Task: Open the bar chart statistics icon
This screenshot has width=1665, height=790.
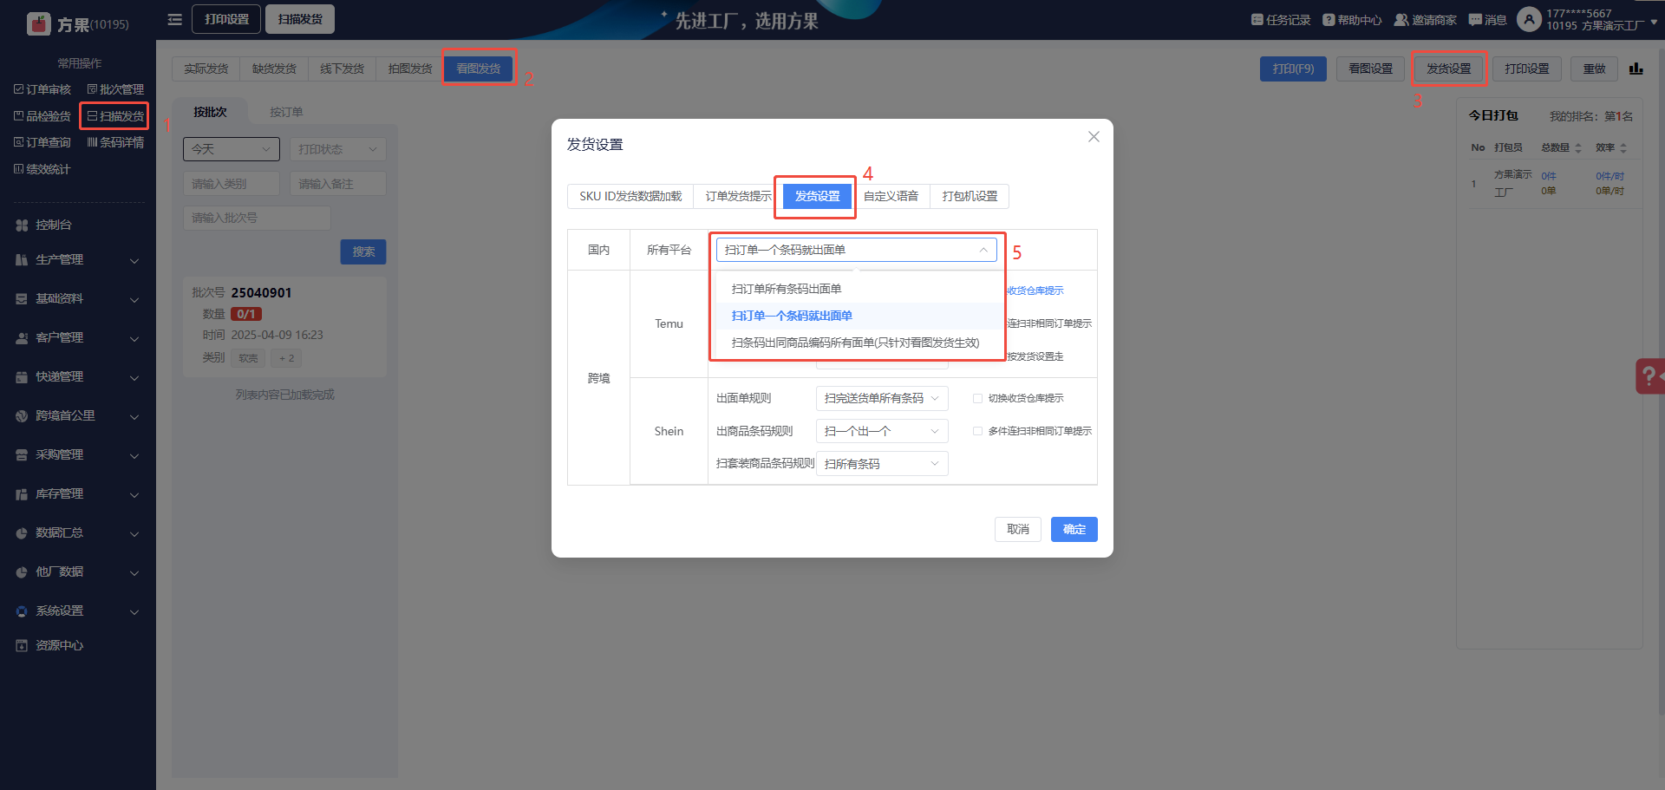Action: (1636, 69)
